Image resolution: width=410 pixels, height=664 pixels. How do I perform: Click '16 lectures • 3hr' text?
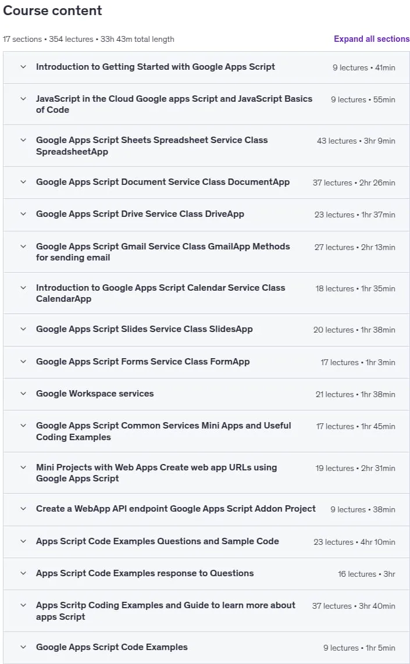pos(367,574)
